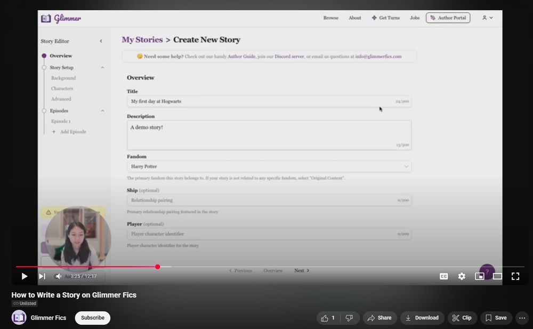Go to the My Stories breadcrumb

142,40
